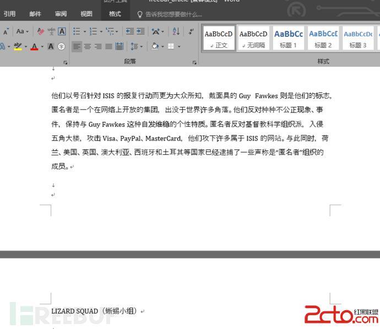
Task: Toggle justify text alignment
Action: (108, 46)
